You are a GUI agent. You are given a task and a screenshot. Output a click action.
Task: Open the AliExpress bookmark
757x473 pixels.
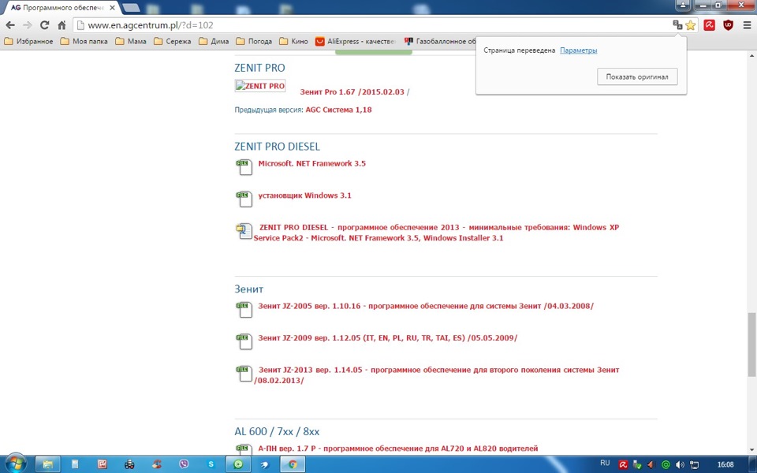click(x=356, y=42)
